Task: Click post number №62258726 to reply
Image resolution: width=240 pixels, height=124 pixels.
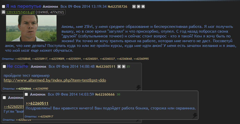Action: click(117, 7)
